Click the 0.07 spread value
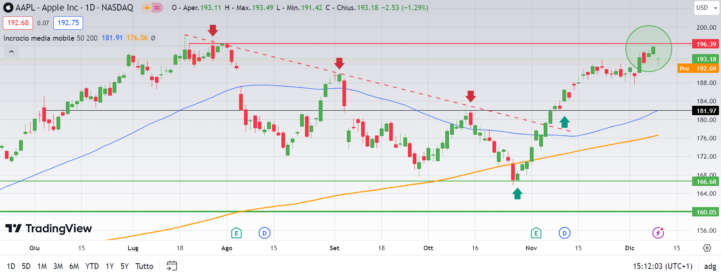Screen dimensions: 721x275 (43, 23)
